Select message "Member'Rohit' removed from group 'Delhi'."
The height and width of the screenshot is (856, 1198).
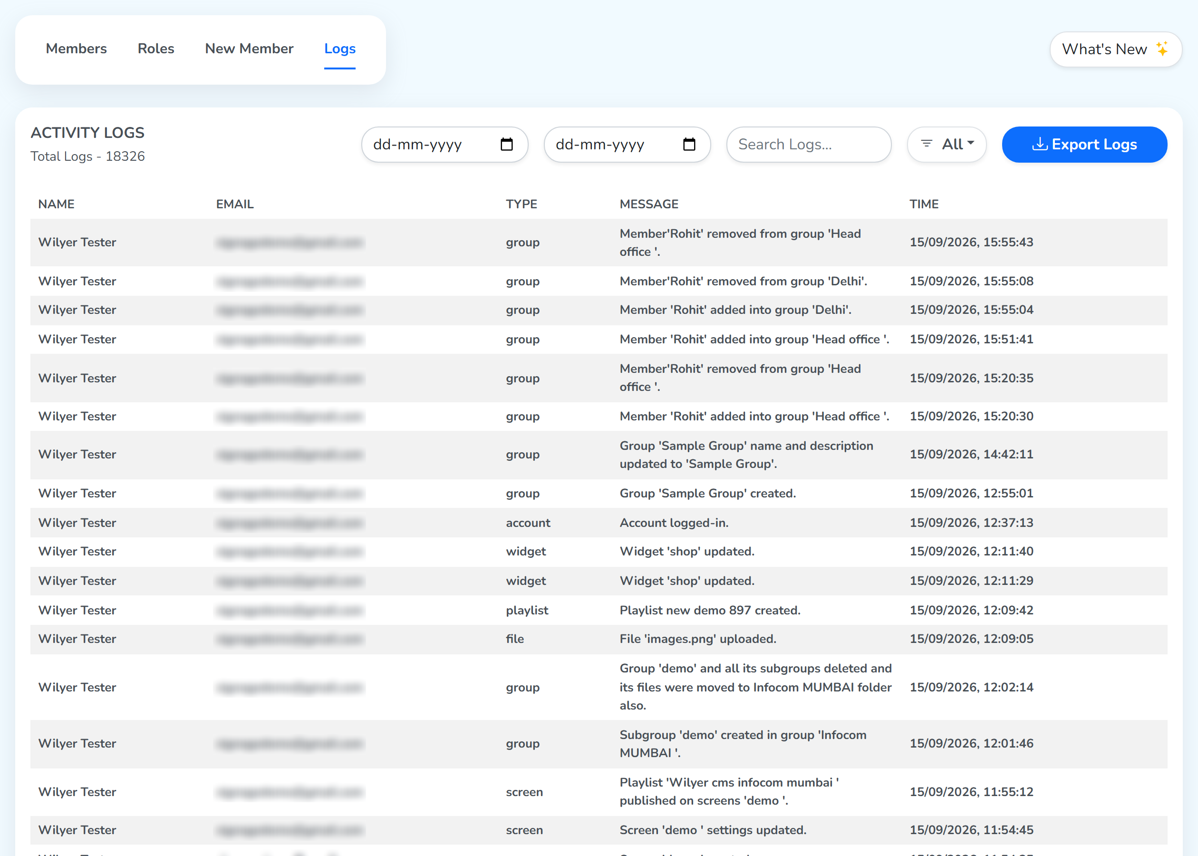click(x=744, y=281)
